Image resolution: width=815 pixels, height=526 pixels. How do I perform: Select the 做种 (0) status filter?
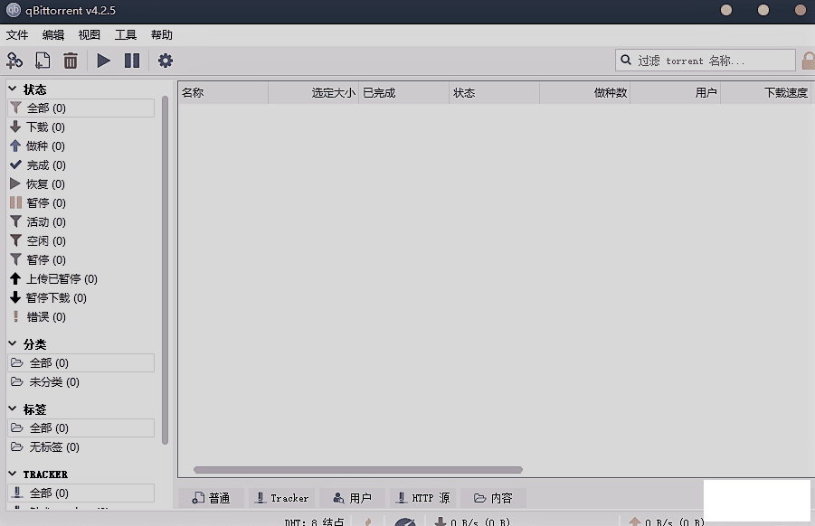(x=81, y=146)
